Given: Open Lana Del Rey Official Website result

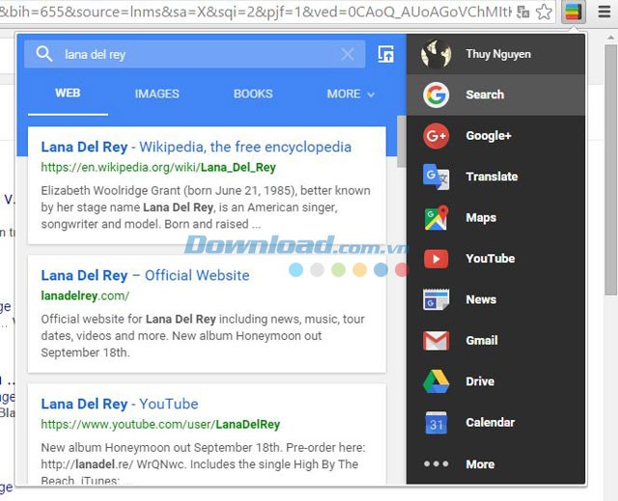Looking at the screenshot, I should click(145, 275).
